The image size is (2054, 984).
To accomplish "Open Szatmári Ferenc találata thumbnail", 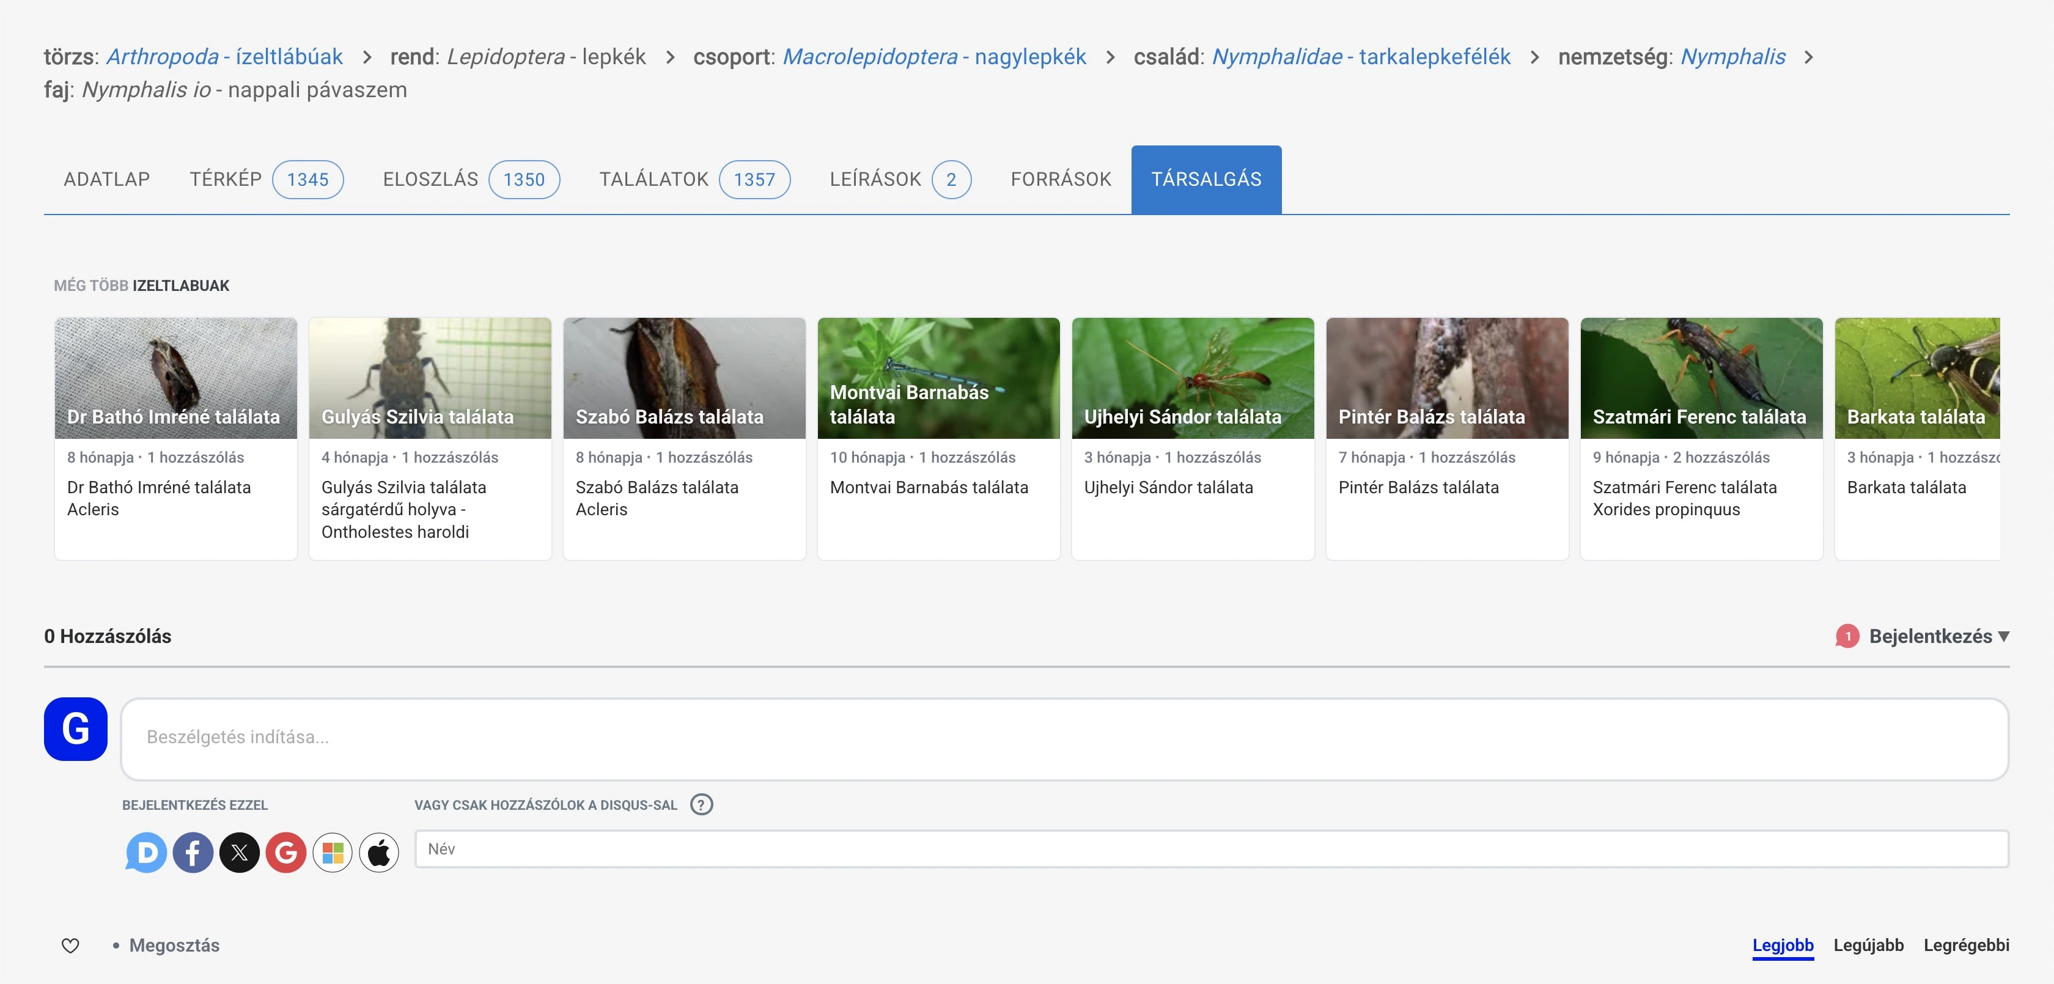I will [x=1701, y=378].
